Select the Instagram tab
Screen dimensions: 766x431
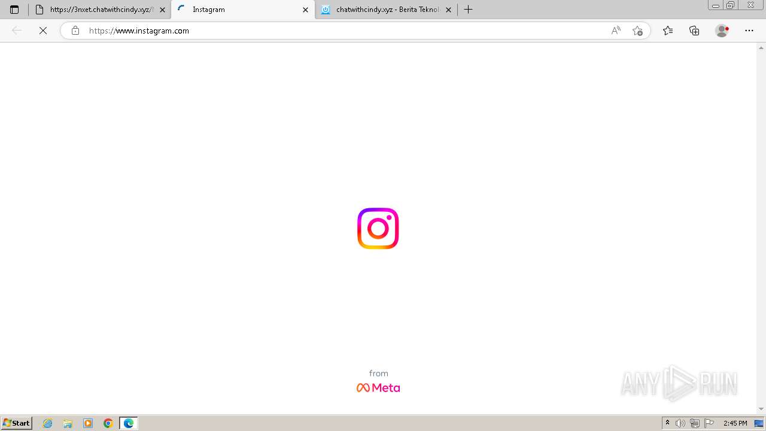tap(243, 10)
